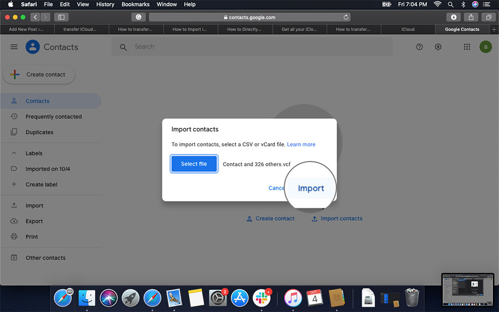Open the main navigation hamburger menu
Screen dimensions: 499x312
click(x=13, y=46)
